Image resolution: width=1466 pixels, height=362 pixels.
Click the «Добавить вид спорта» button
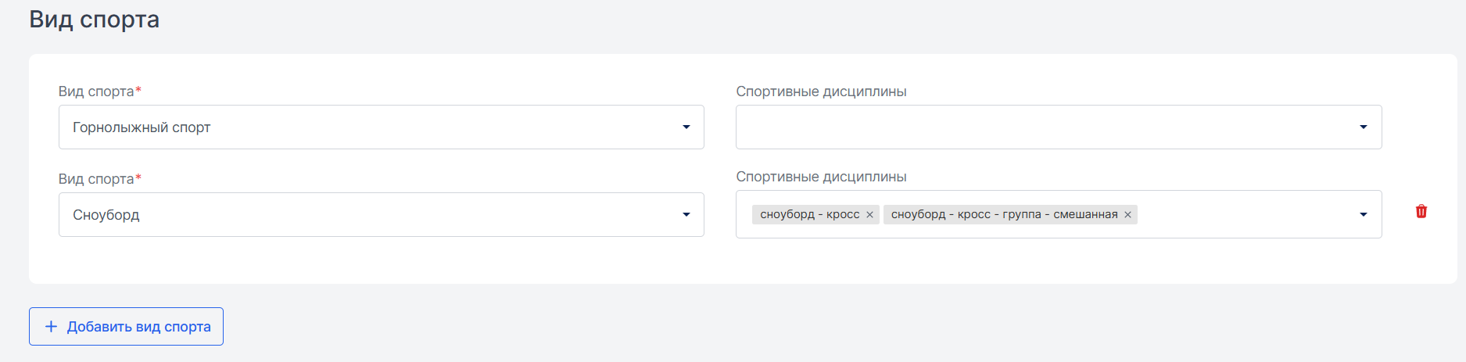click(x=126, y=326)
